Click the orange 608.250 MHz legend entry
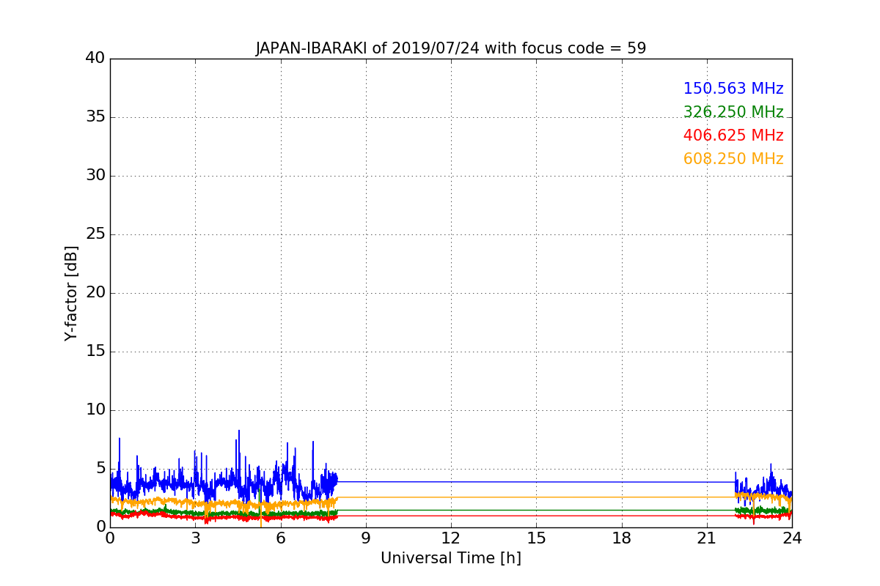The image size is (880, 586). [x=733, y=159]
